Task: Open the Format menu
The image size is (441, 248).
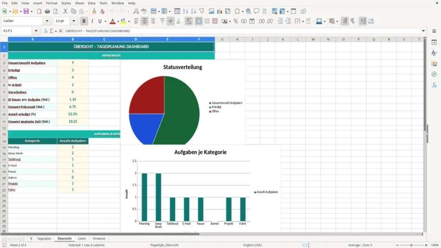Action: [52, 3]
